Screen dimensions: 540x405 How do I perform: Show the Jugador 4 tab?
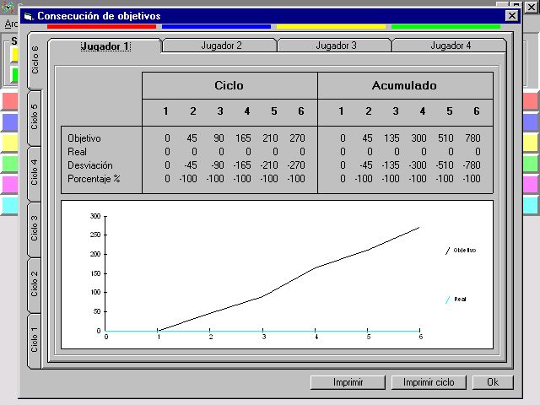[x=451, y=46]
